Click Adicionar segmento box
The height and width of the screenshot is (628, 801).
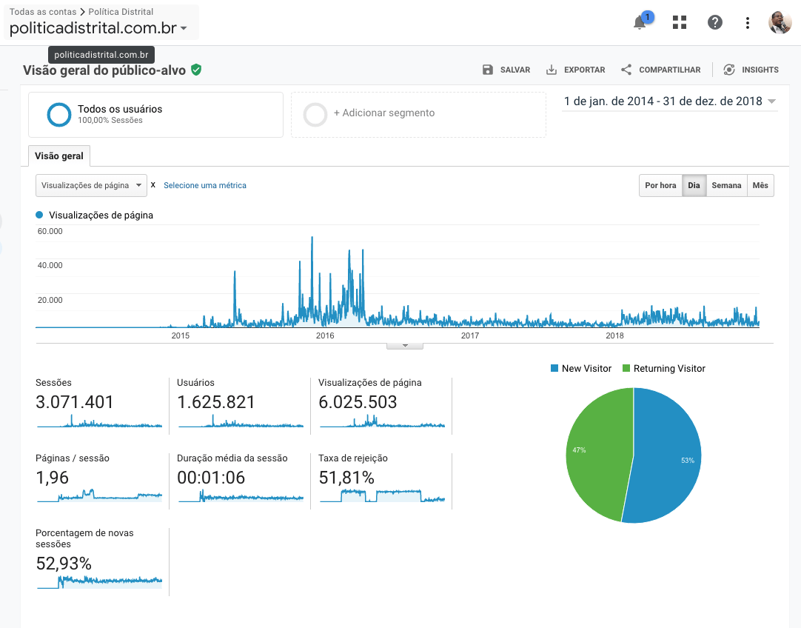(x=418, y=114)
